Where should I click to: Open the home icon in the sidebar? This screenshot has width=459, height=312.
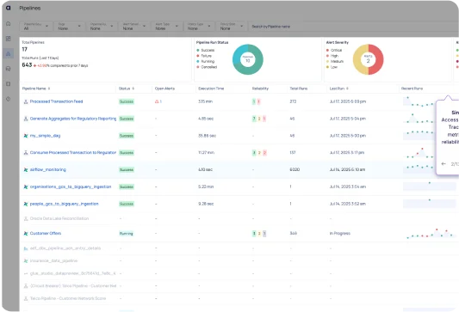(9, 24)
